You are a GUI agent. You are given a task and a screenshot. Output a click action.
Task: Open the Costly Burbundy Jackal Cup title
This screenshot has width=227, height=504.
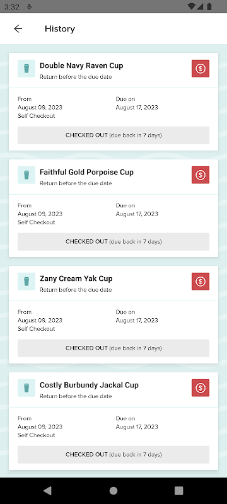[x=89, y=385]
